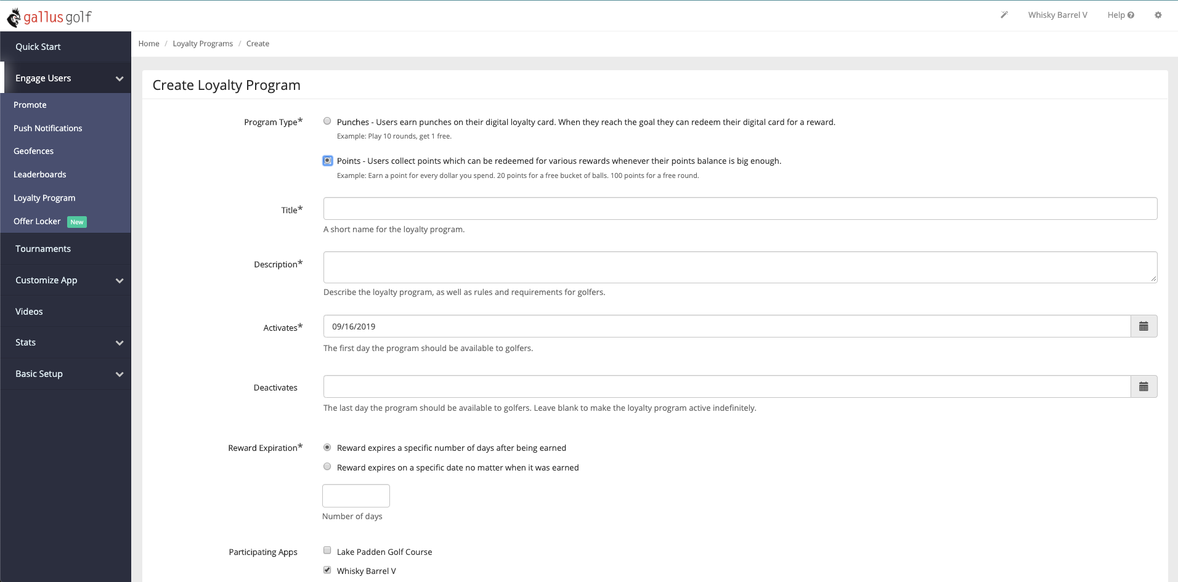Check the Lake Padden Golf Course checkbox
This screenshot has width=1178, height=582.
point(327,551)
